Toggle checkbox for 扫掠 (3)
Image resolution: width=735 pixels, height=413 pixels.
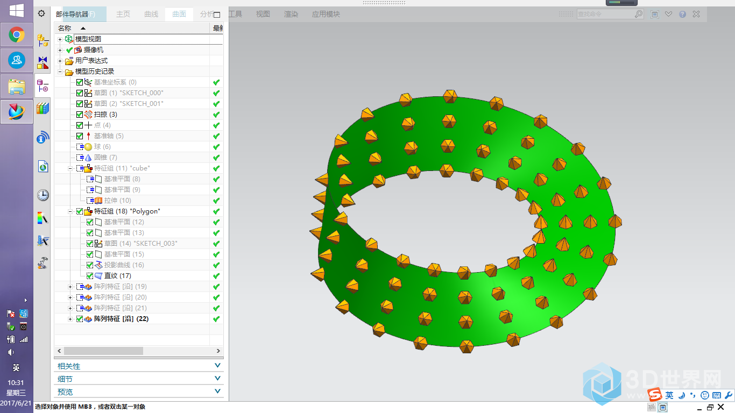tap(80, 115)
